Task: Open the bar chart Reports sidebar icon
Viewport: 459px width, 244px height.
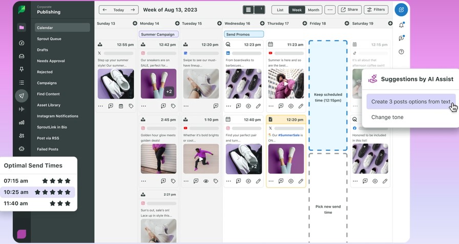Action: (22, 123)
